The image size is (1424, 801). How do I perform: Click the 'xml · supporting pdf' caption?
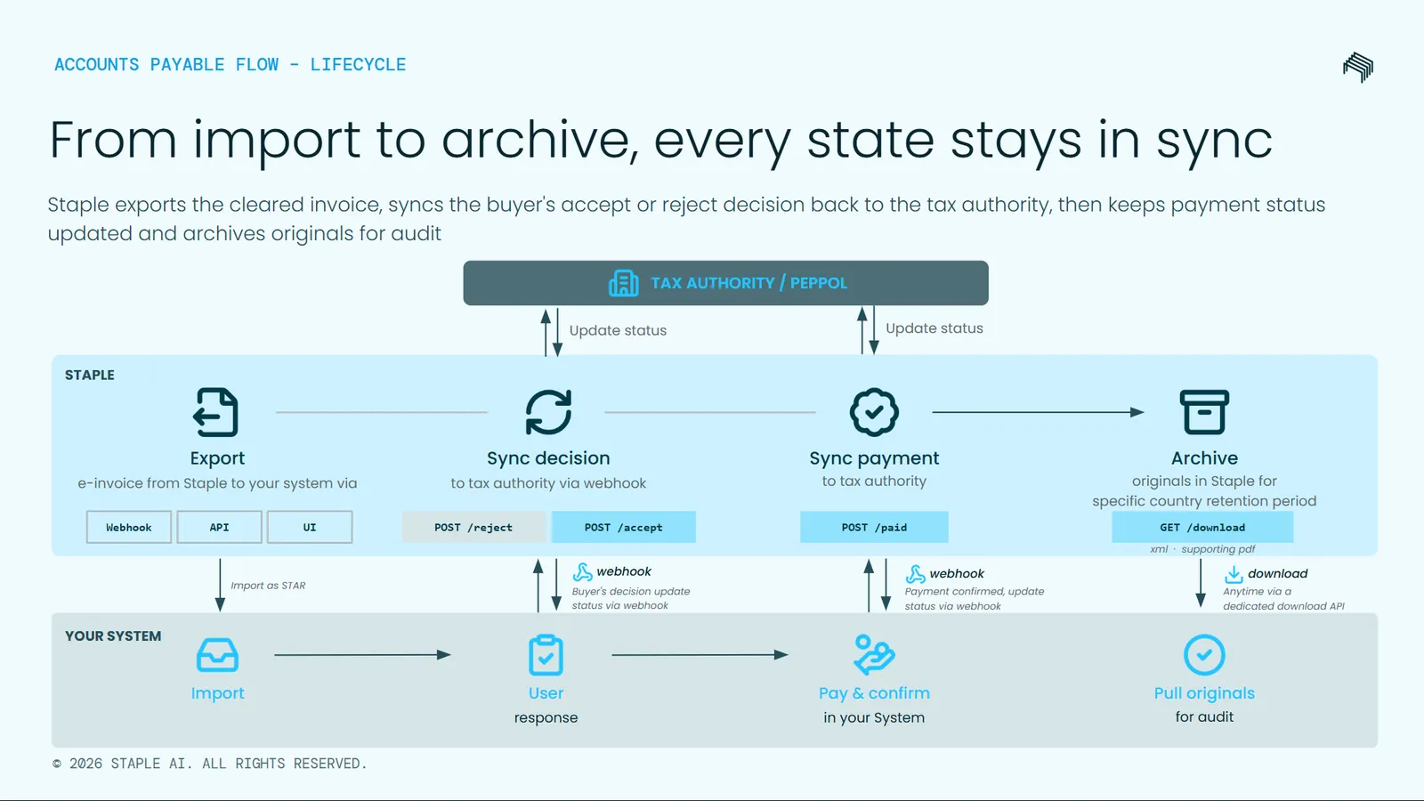[x=1202, y=549]
